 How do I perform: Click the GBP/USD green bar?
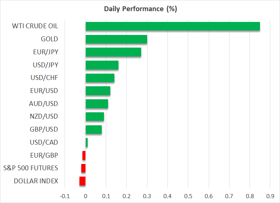pyautogui.click(x=94, y=129)
